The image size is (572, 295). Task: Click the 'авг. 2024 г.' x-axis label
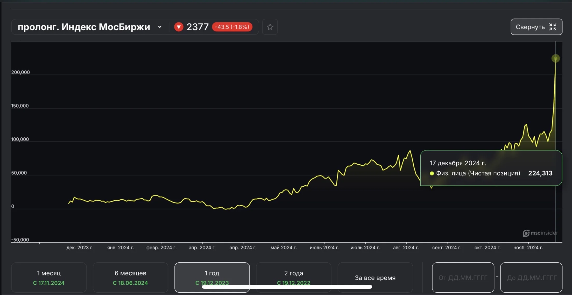pos(406,248)
